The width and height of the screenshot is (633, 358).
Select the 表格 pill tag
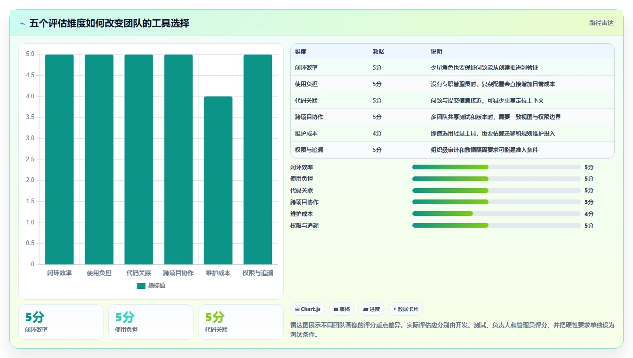click(342, 309)
